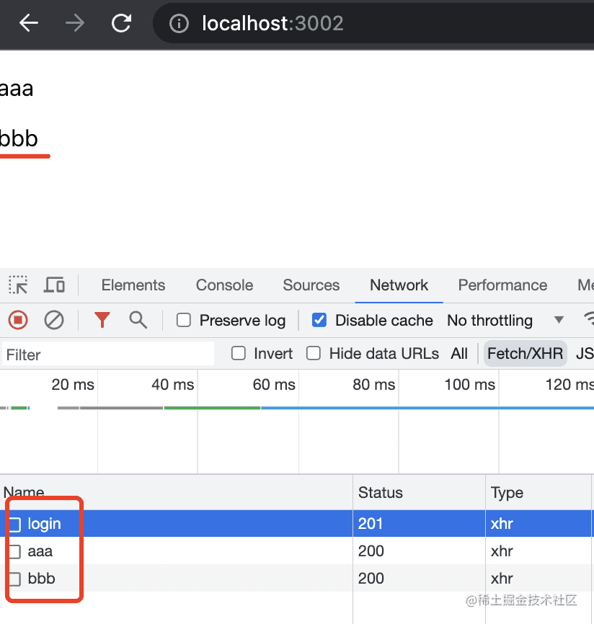This screenshot has width=594, height=624.
Task: Click the site info icon in address bar
Action: (178, 24)
